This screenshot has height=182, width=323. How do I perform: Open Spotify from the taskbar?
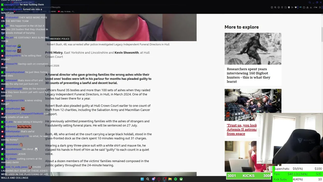click(176, 179)
